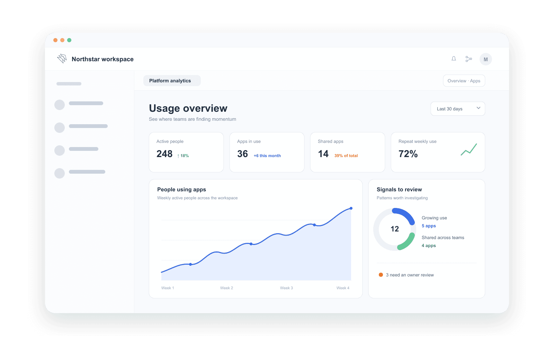This screenshot has height=346, width=554.
Task: Click the 3 need an owner review notice
Action: point(410,275)
